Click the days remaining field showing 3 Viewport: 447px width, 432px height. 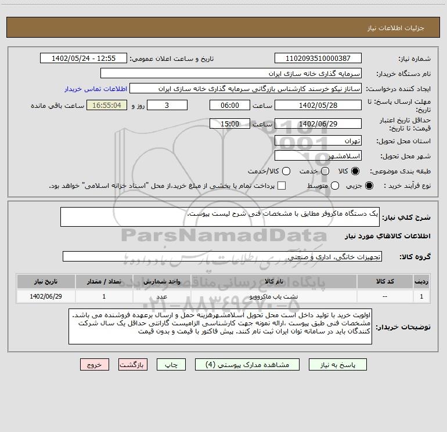pos(167,105)
